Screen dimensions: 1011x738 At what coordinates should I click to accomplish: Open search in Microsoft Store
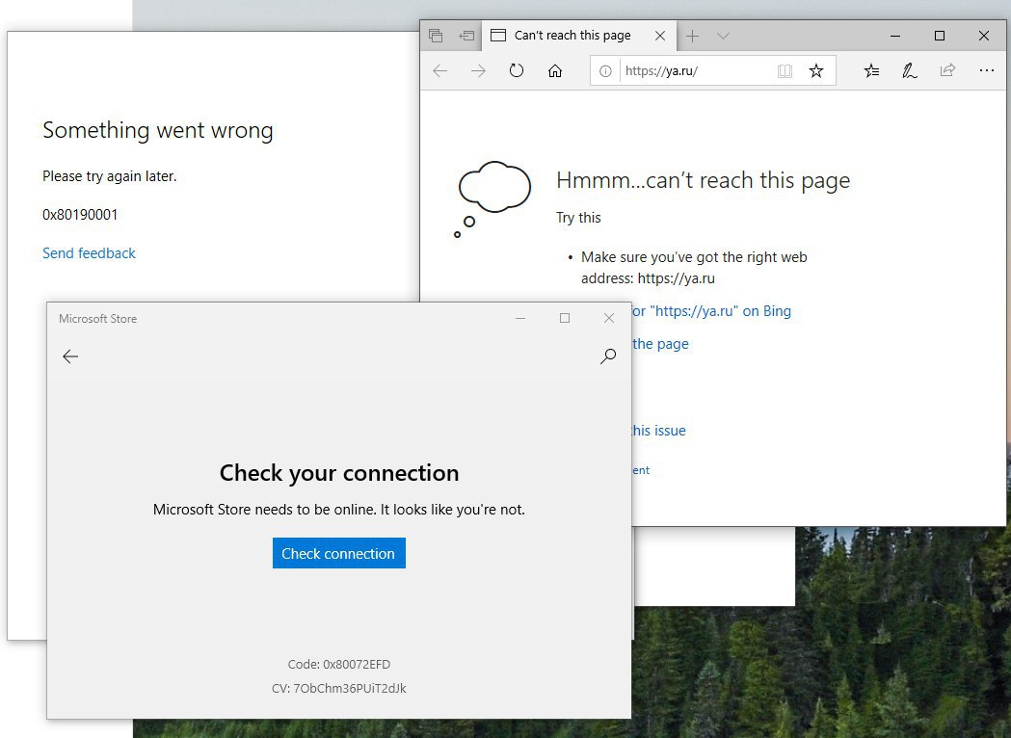(x=608, y=356)
